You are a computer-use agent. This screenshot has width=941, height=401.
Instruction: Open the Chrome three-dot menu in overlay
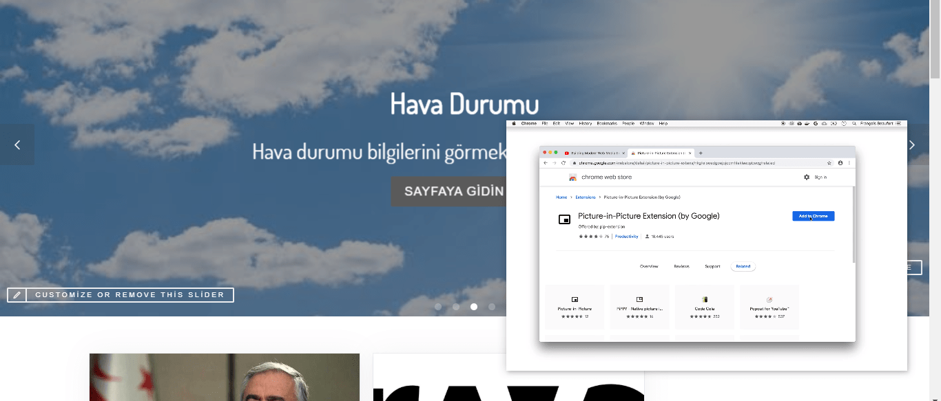849,163
